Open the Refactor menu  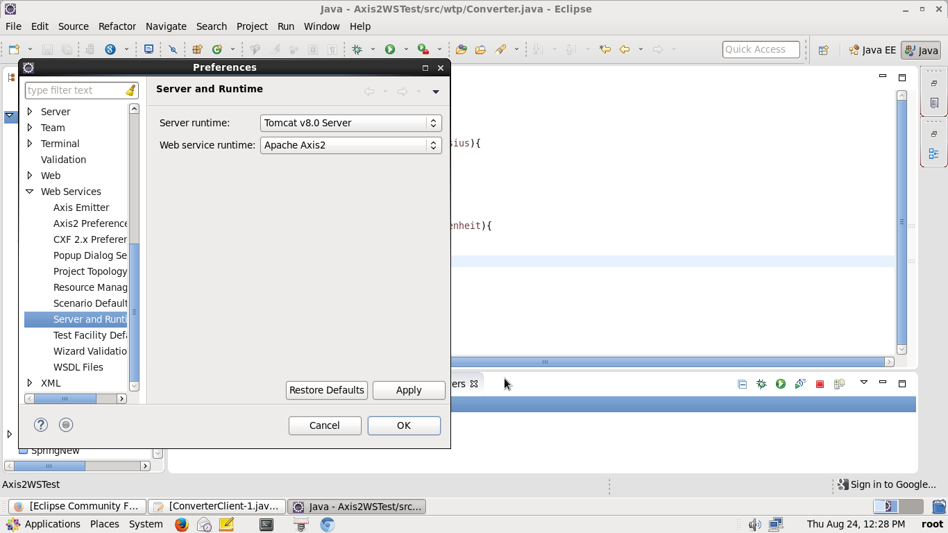pos(117,26)
